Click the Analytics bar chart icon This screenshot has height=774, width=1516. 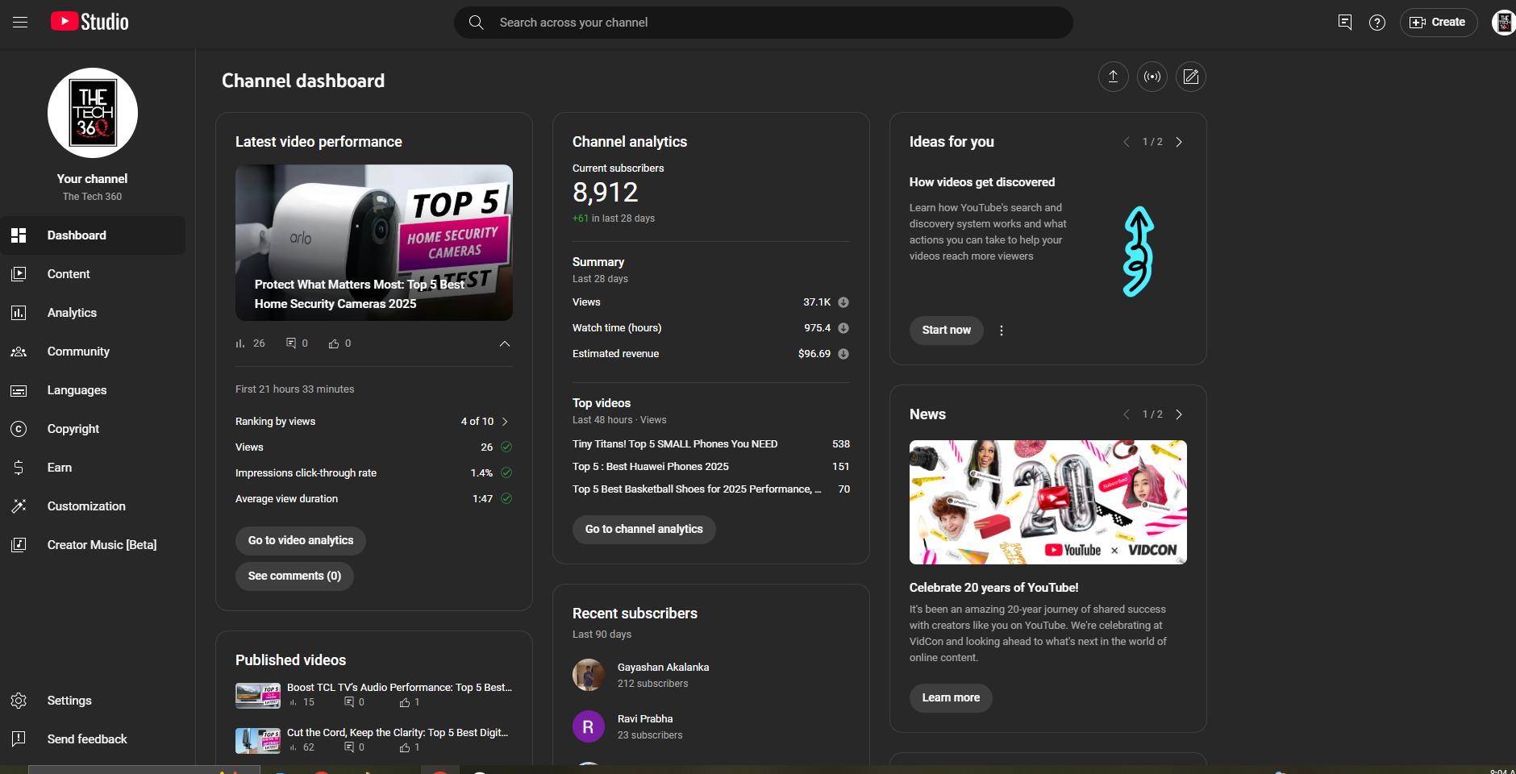tap(19, 313)
